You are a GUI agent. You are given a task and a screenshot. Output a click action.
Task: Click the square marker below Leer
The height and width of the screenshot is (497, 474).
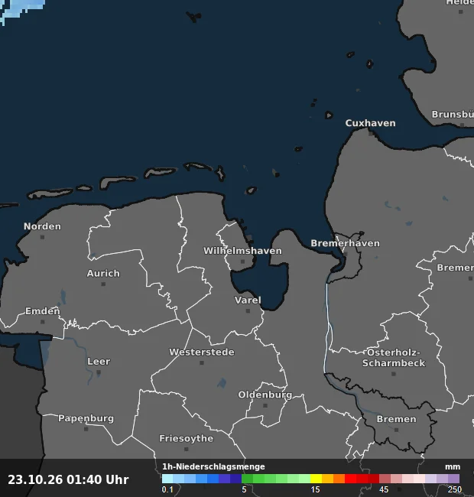point(99,372)
